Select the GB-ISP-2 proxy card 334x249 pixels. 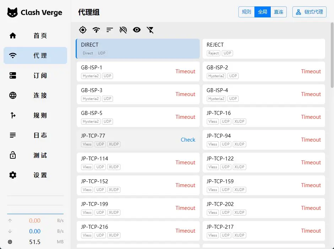(x=264, y=71)
